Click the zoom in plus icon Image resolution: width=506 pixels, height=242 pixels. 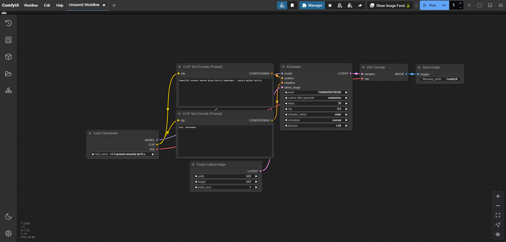pyautogui.click(x=498, y=196)
